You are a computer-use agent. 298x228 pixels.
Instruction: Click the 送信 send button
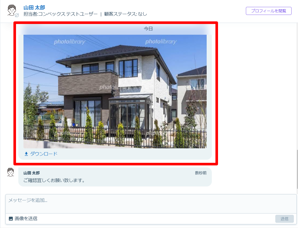click(x=284, y=219)
